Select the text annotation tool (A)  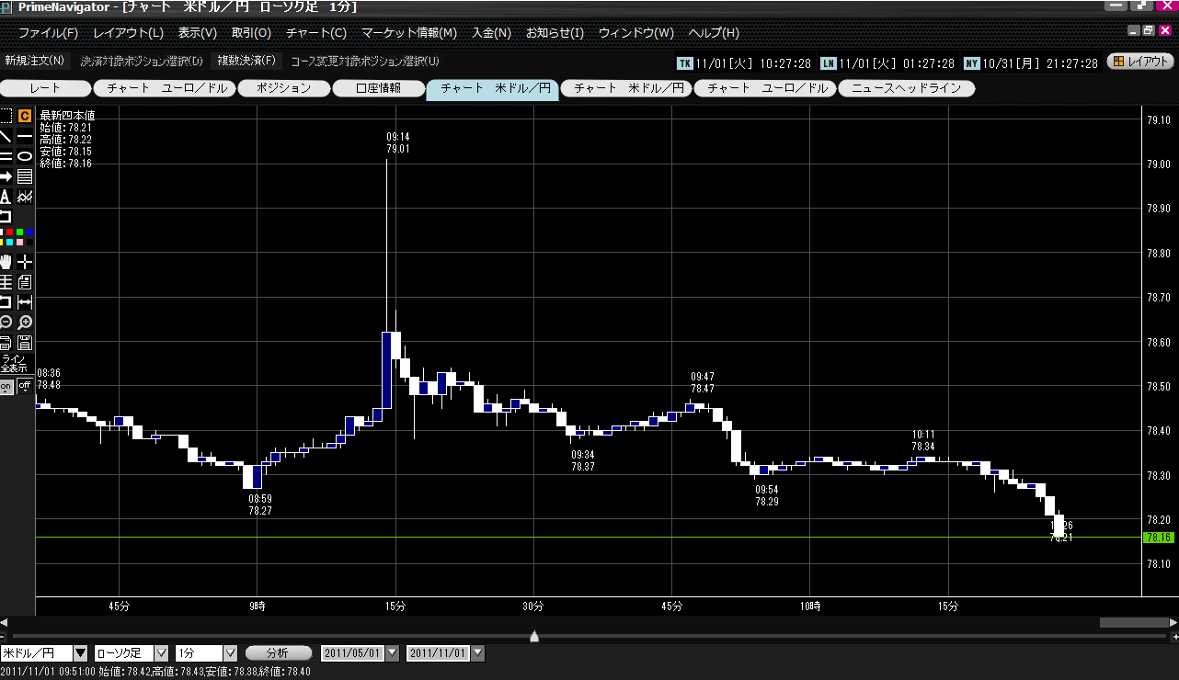6,197
